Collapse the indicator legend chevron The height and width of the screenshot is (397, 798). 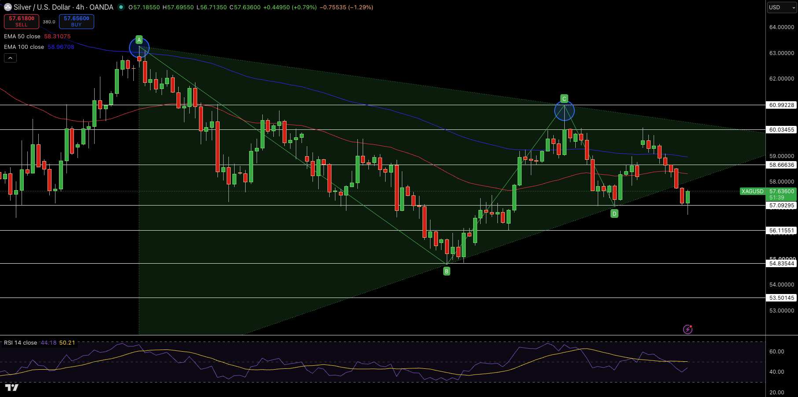11,58
